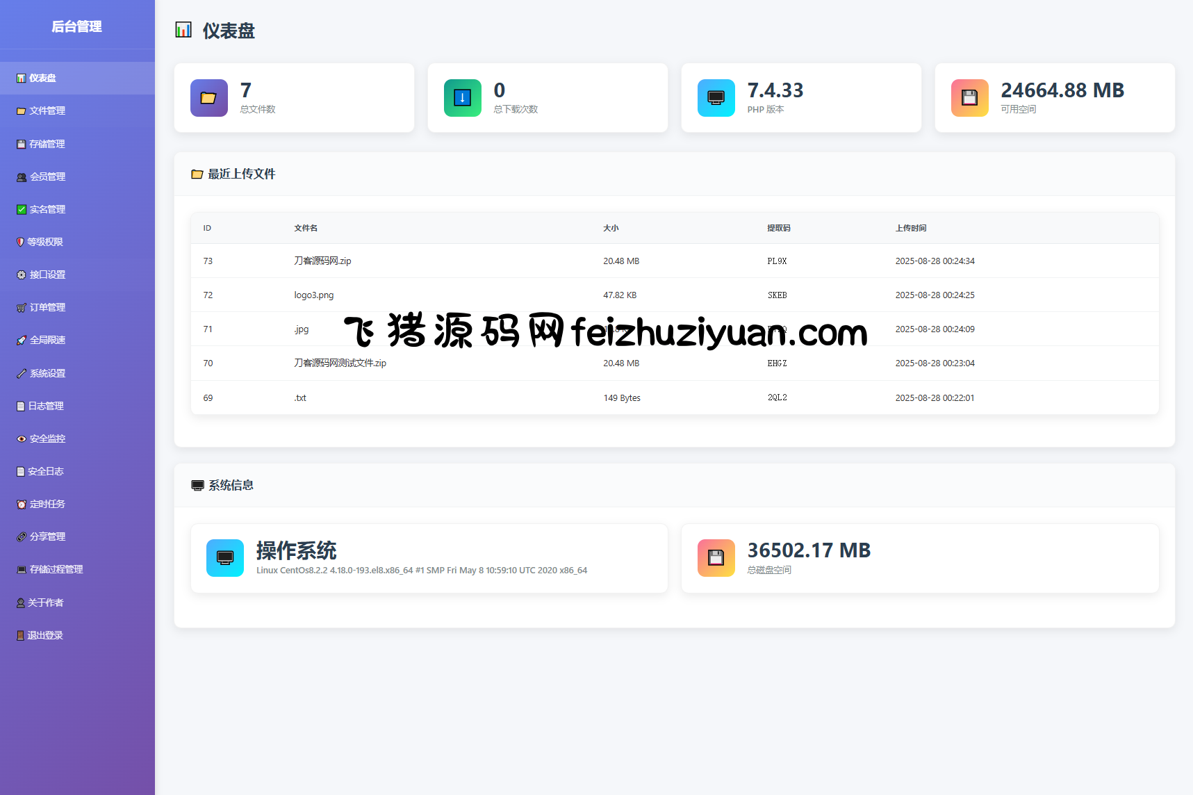1193x795 pixels.
Task: Go to 存储管理 in the sidebar
Action: (47, 144)
